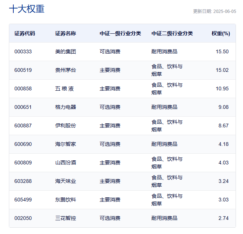
Task: Select stock code 002050
Action: point(23,218)
